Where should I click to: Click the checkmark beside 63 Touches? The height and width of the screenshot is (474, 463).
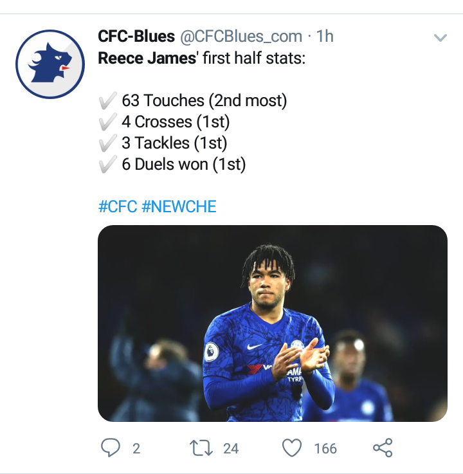(x=107, y=101)
